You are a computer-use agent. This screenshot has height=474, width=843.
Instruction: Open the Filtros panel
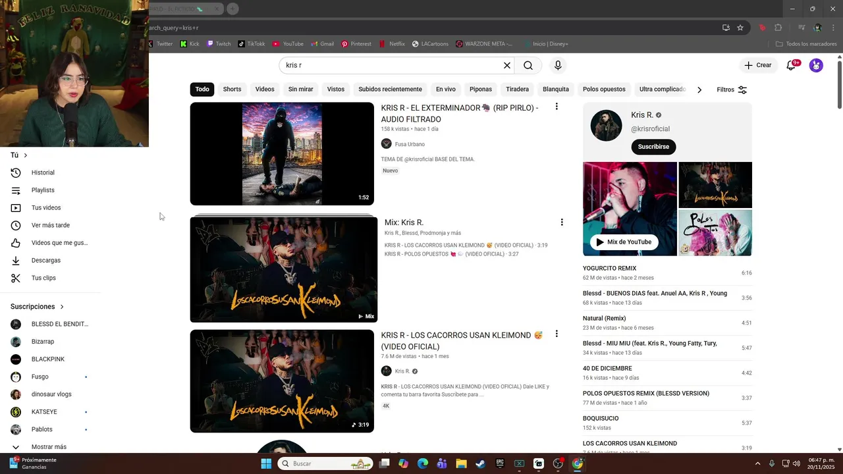coord(732,90)
